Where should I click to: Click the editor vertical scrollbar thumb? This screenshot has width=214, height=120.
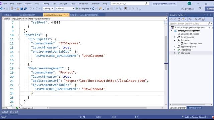click(x=166, y=53)
